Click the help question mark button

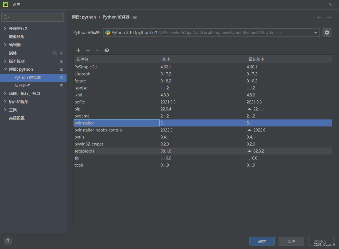(8, 241)
